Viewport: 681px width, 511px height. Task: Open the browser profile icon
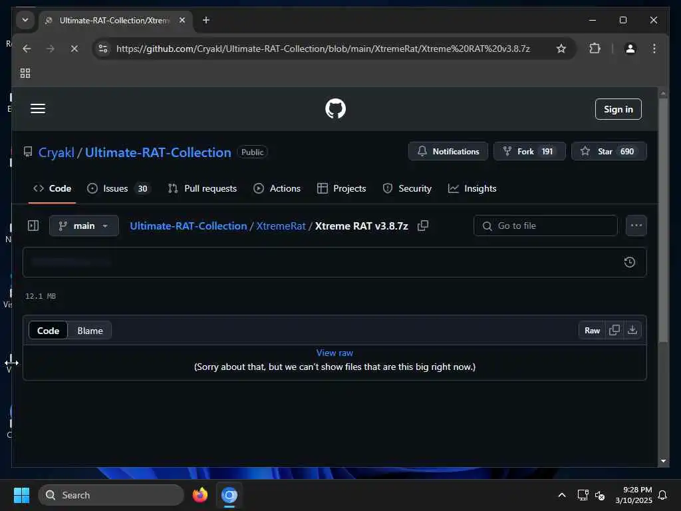coord(630,49)
